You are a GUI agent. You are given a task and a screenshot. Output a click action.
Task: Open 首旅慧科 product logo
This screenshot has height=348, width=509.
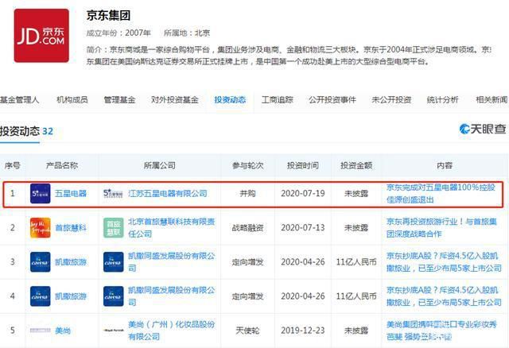click(41, 228)
